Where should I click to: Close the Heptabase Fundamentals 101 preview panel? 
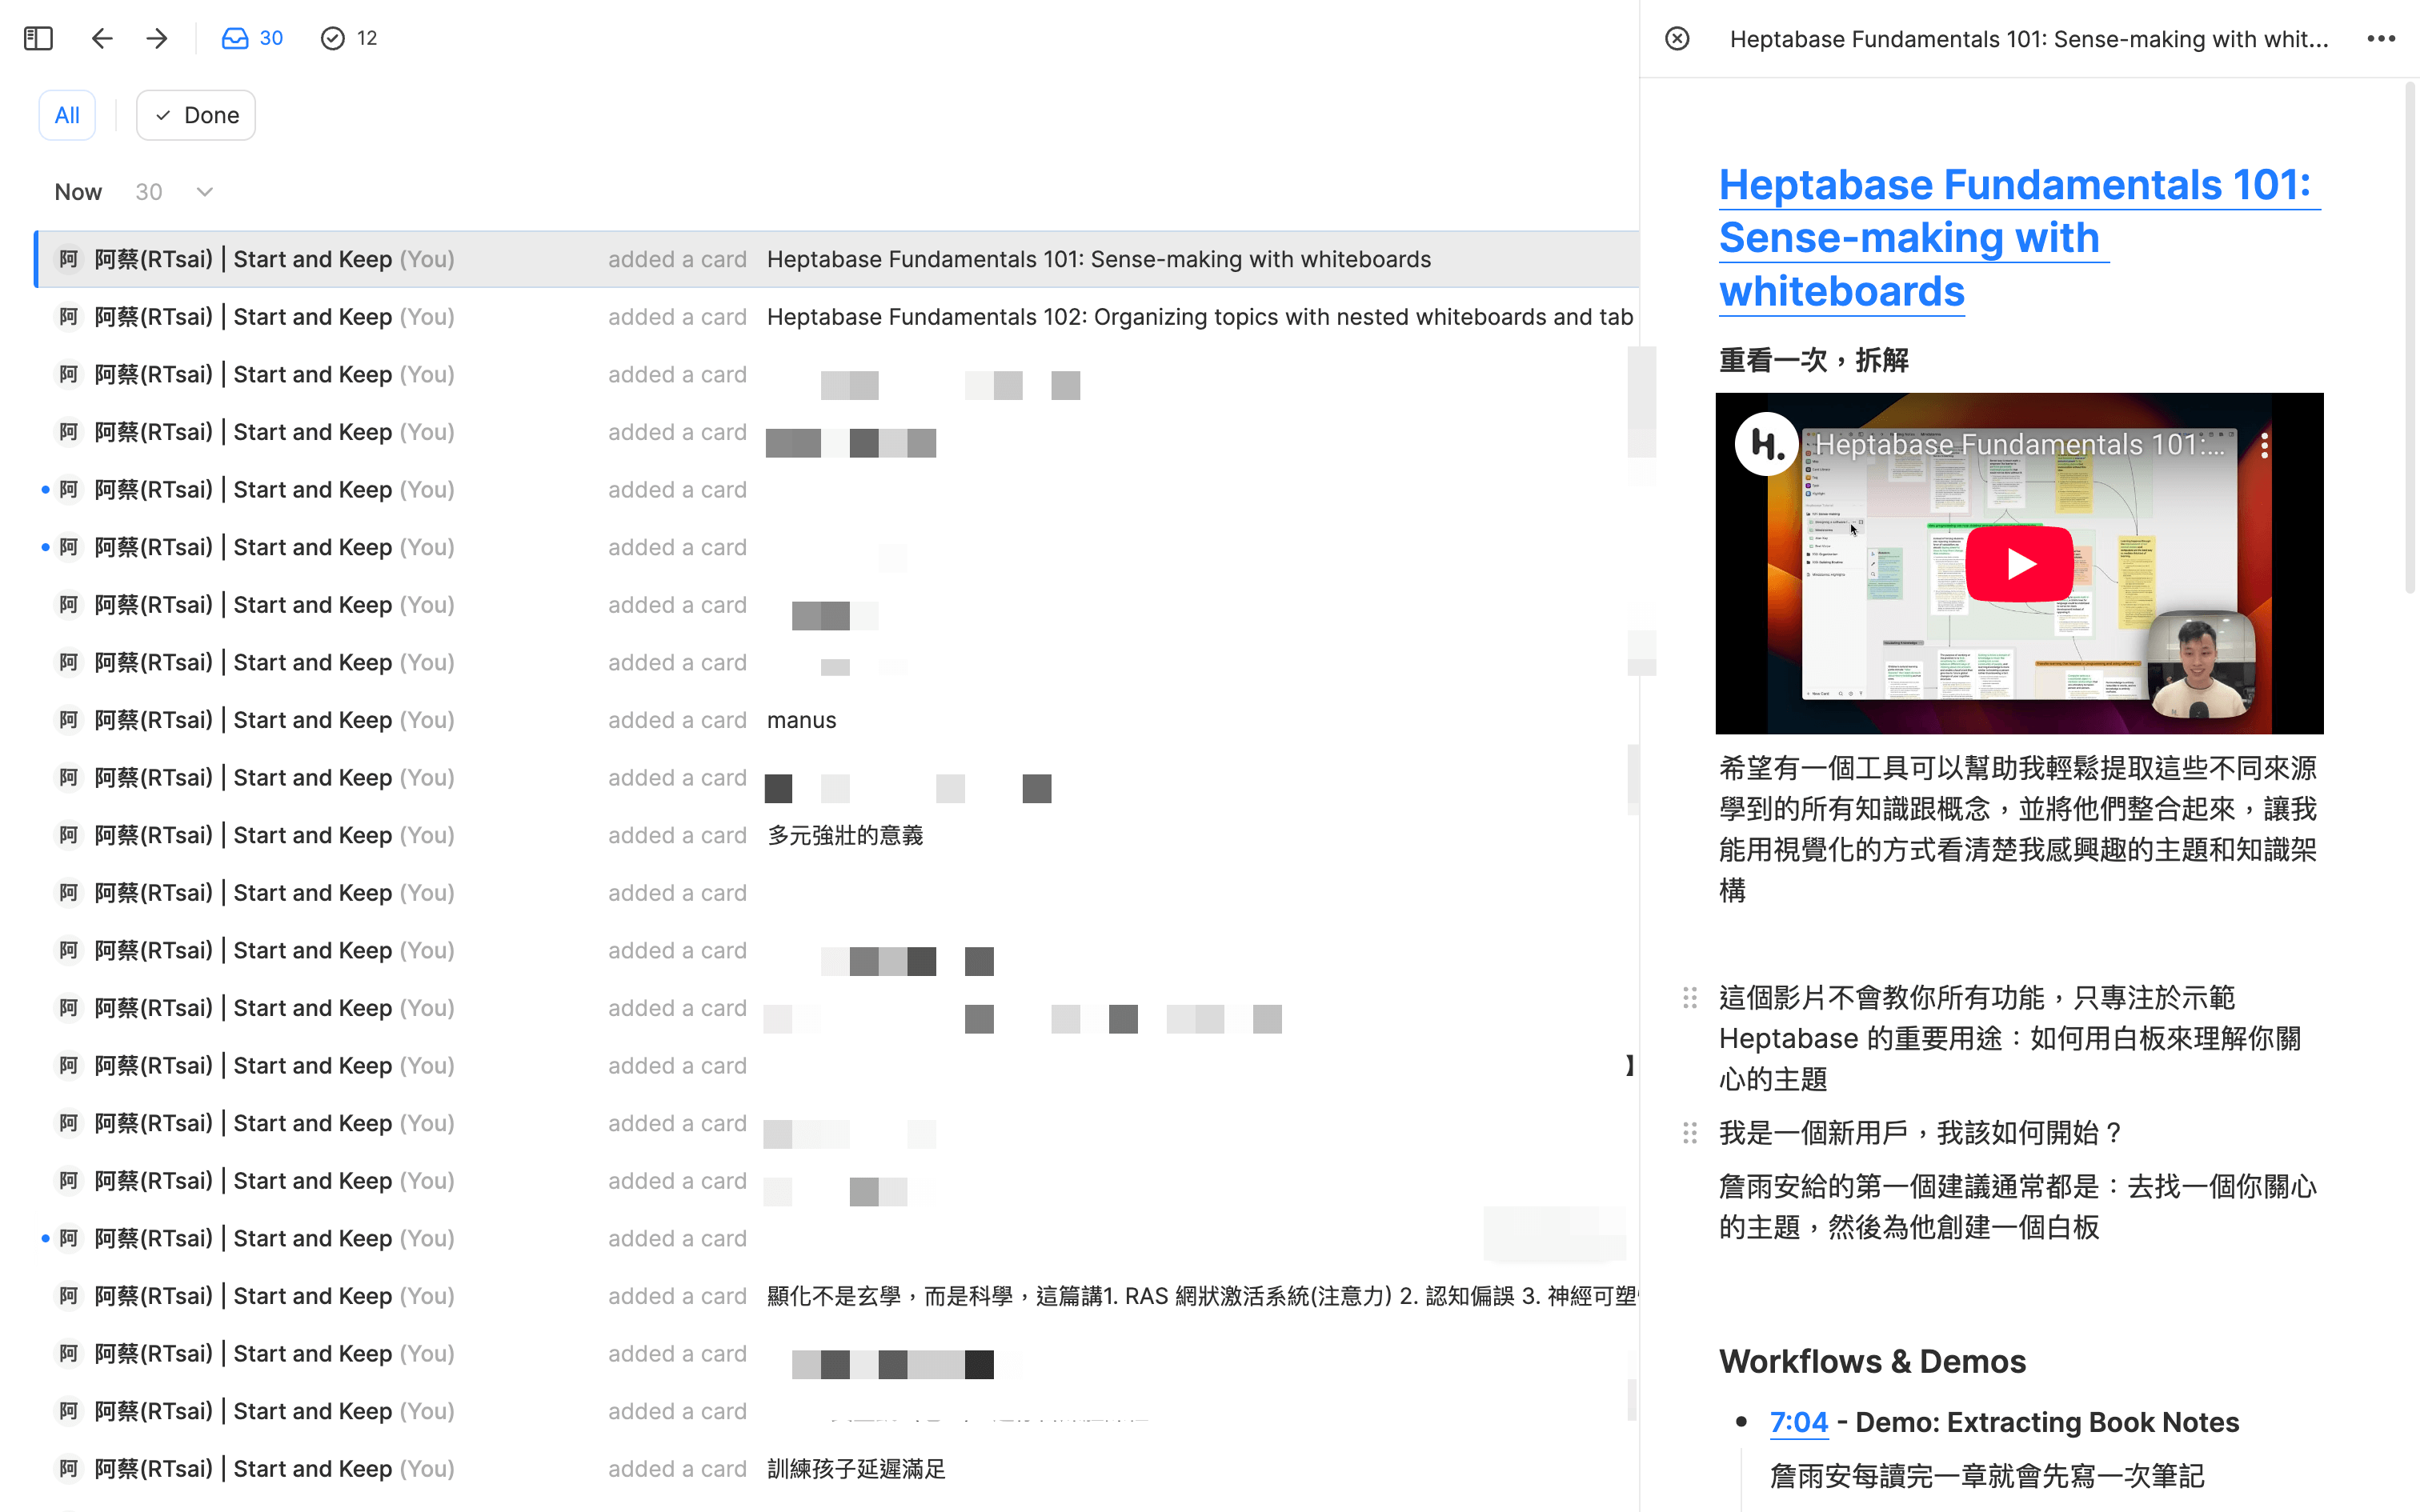point(1677,38)
